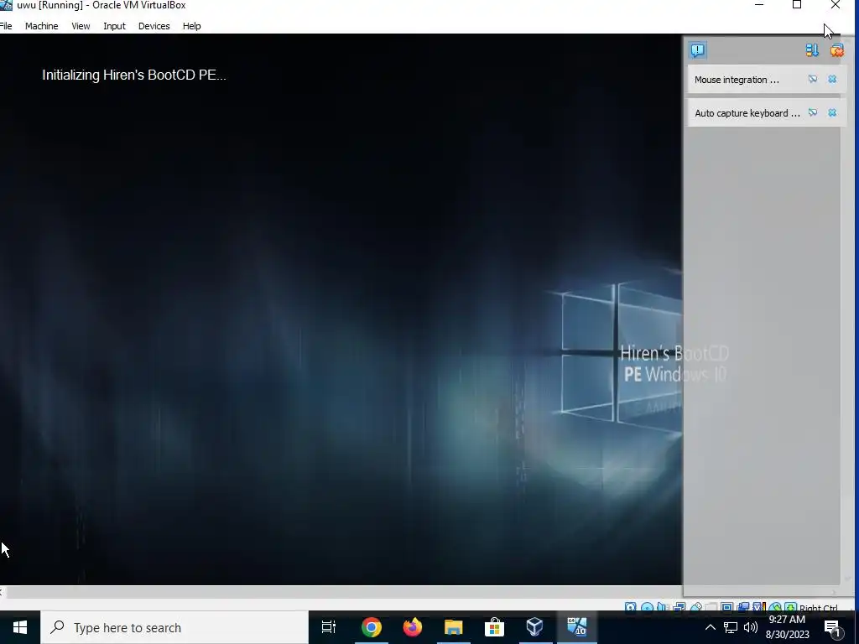Click the "Initializing Hiren's BootCD PE..." text

coord(134,75)
